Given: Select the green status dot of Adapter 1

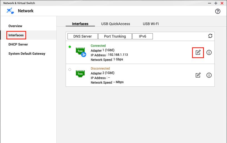Looking at the screenshot, I should point(70,47).
